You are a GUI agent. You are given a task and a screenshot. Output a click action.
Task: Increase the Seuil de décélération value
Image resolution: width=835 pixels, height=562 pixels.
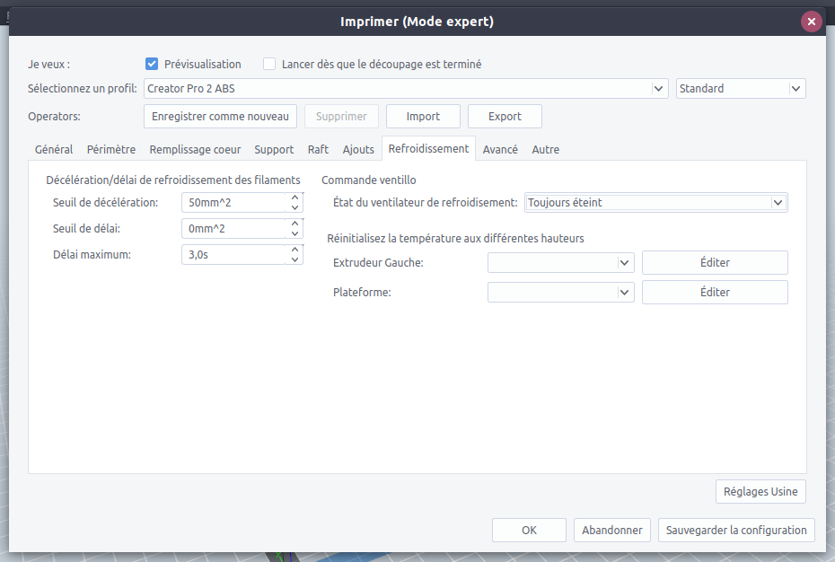point(294,198)
